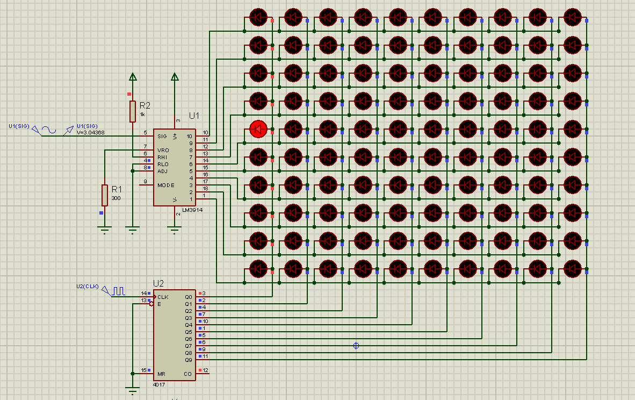Click the MR pin label on U2
Screen dimensions: 635x400
pos(161,374)
